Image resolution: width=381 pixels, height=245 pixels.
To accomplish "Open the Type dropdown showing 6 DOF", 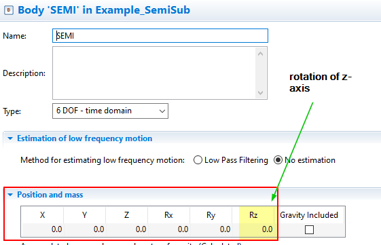I will pos(110,111).
